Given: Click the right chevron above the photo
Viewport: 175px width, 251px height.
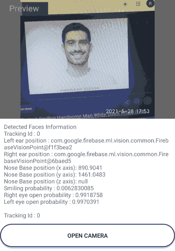Looking at the screenshot, I should click(x=147, y=23).
